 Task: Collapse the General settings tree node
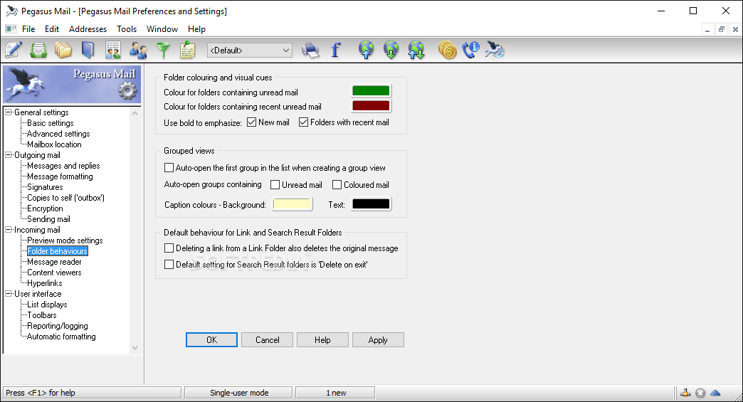(x=8, y=112)
